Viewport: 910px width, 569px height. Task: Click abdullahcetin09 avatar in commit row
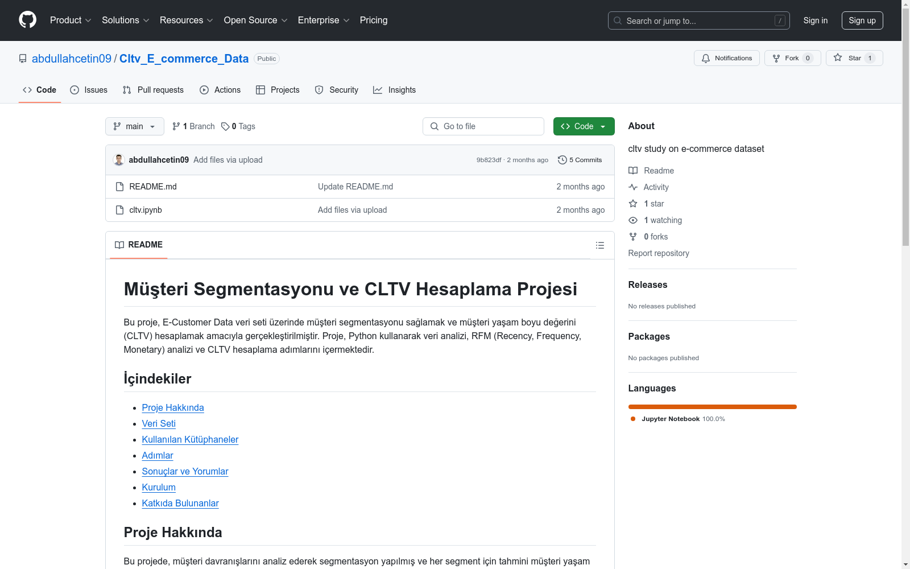pos(119,160)
